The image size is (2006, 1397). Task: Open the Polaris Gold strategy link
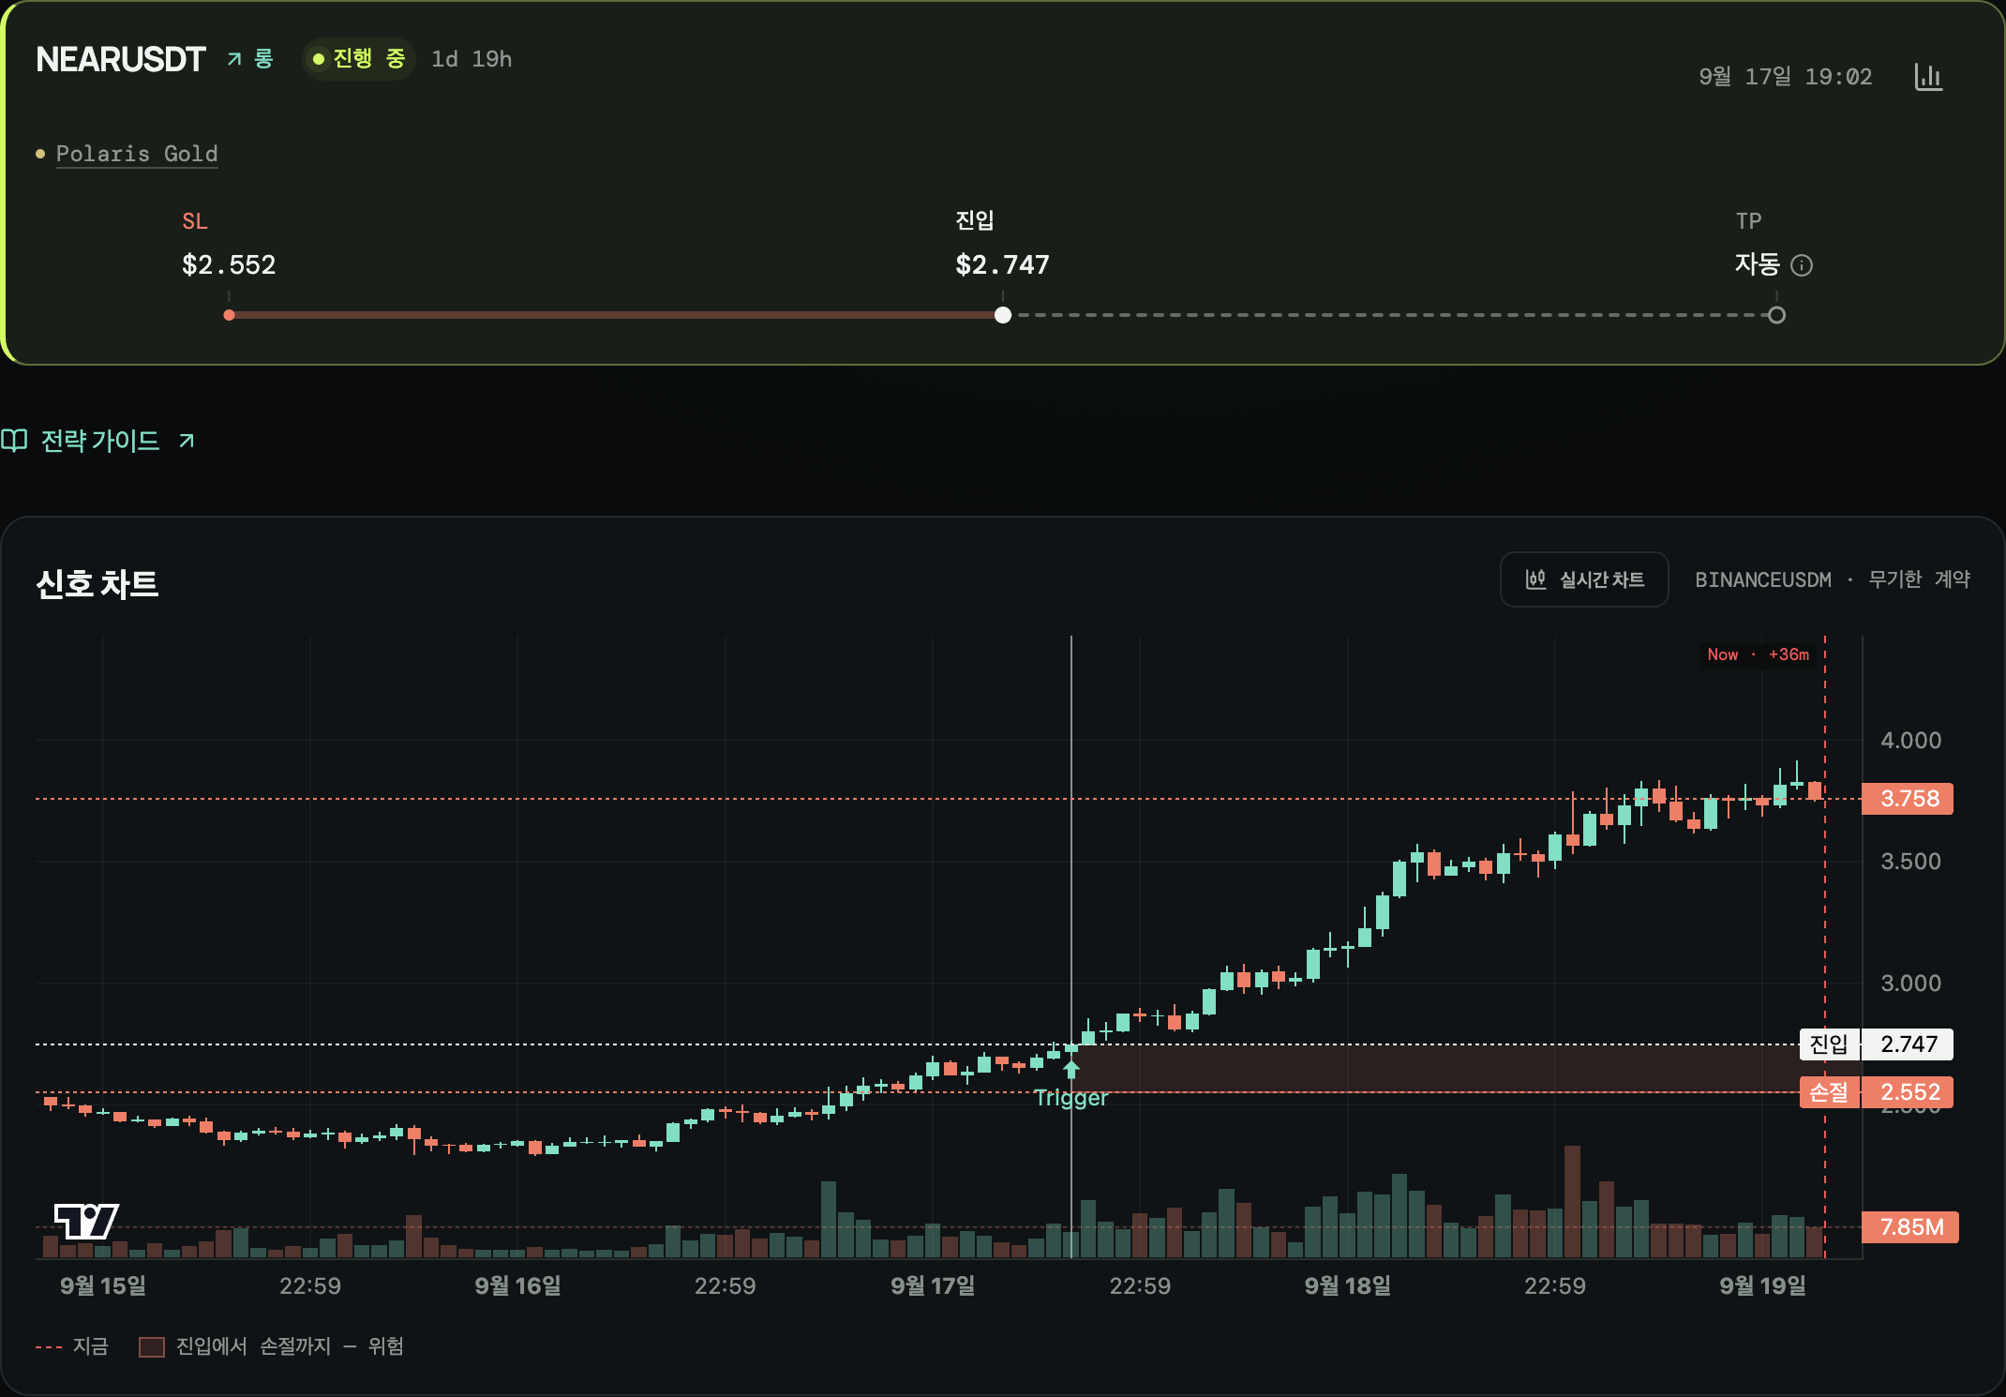137,154
